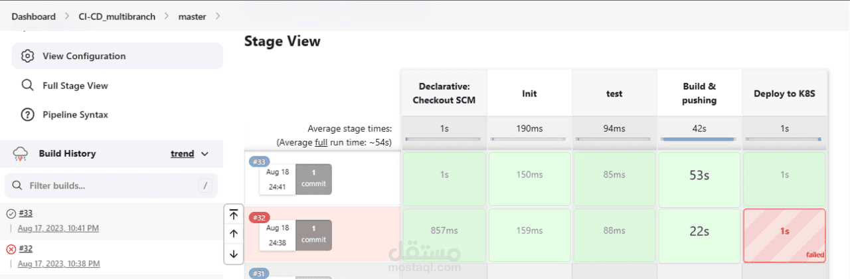Click the Checkout SCM average 1s progress bar

(444, 139)
